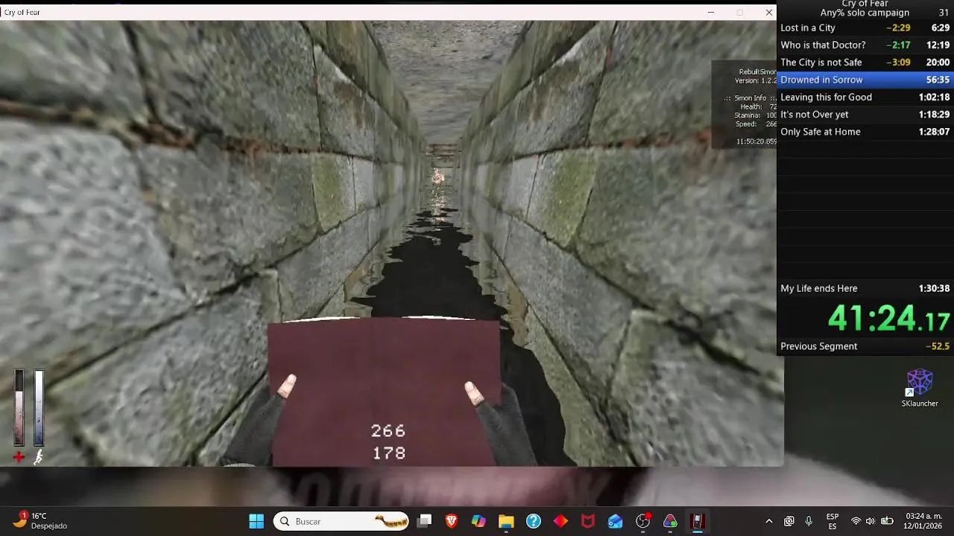Open volume control in system tray
The width and height of the screenshot is (954, 536).
click(x=870, y=521)
